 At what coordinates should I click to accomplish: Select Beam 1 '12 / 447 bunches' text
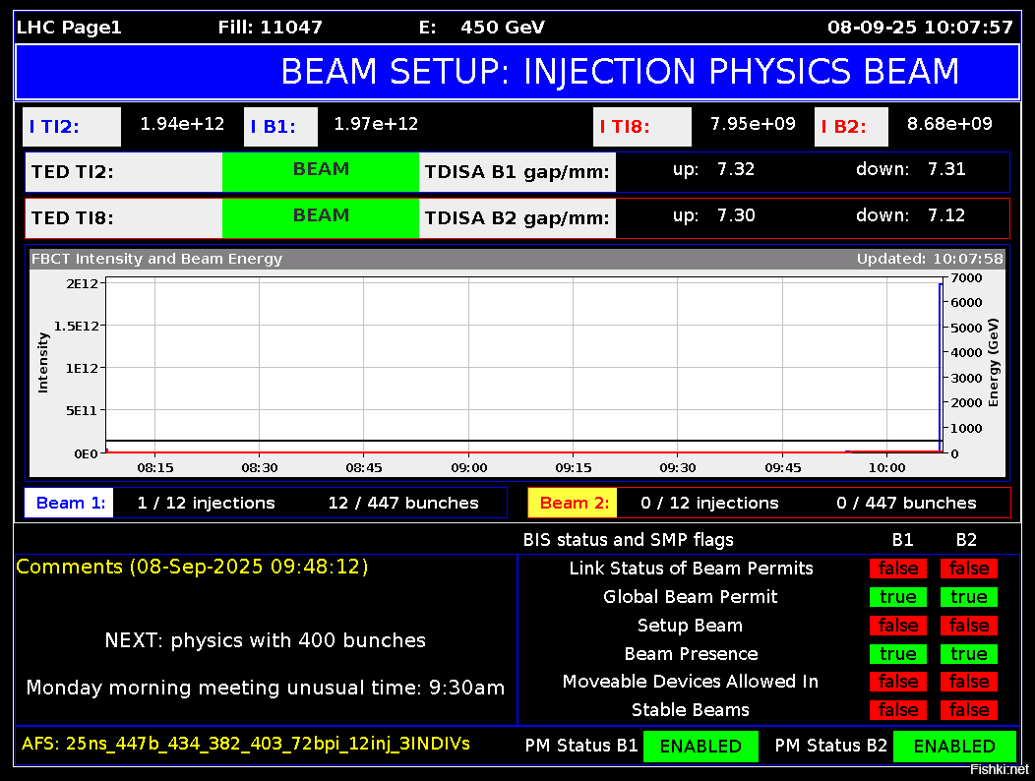(x=403, y=503)
